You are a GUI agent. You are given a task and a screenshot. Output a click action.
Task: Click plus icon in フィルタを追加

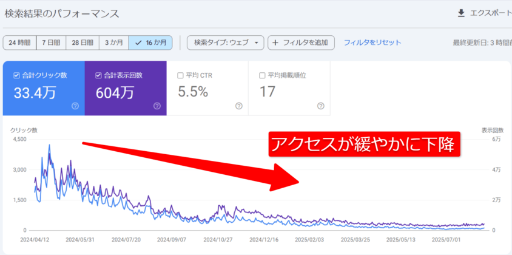(x=275, y=42)
